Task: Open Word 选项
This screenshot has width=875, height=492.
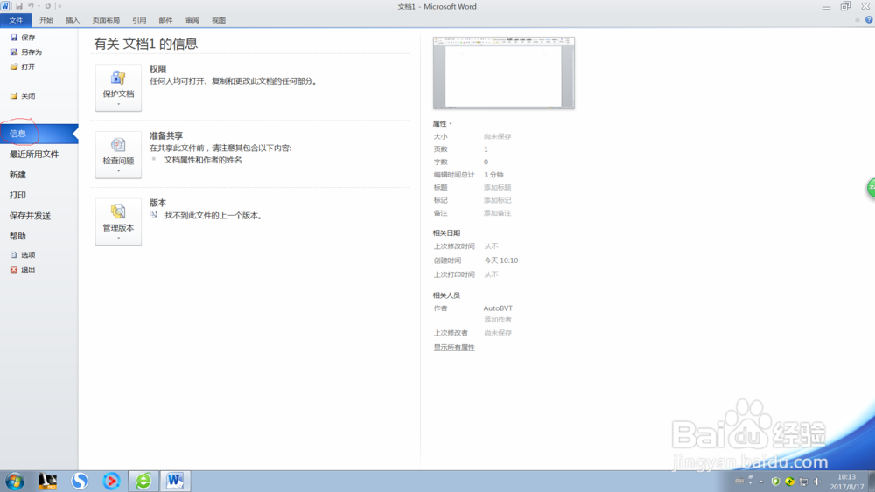Action: 23,254
